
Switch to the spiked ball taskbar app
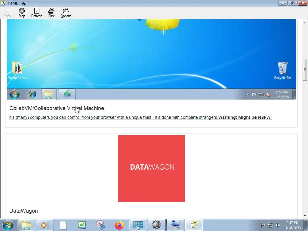[156, 225]
